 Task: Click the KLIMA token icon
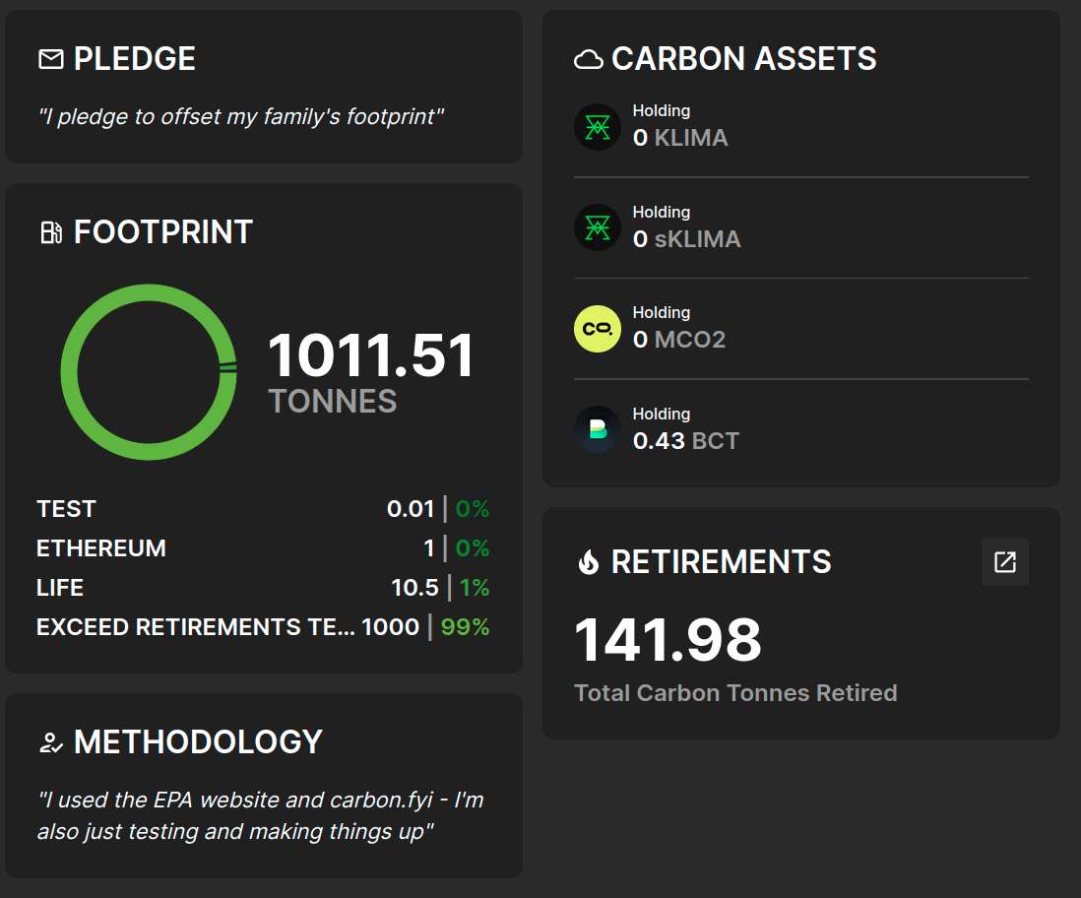click(597, 126)
